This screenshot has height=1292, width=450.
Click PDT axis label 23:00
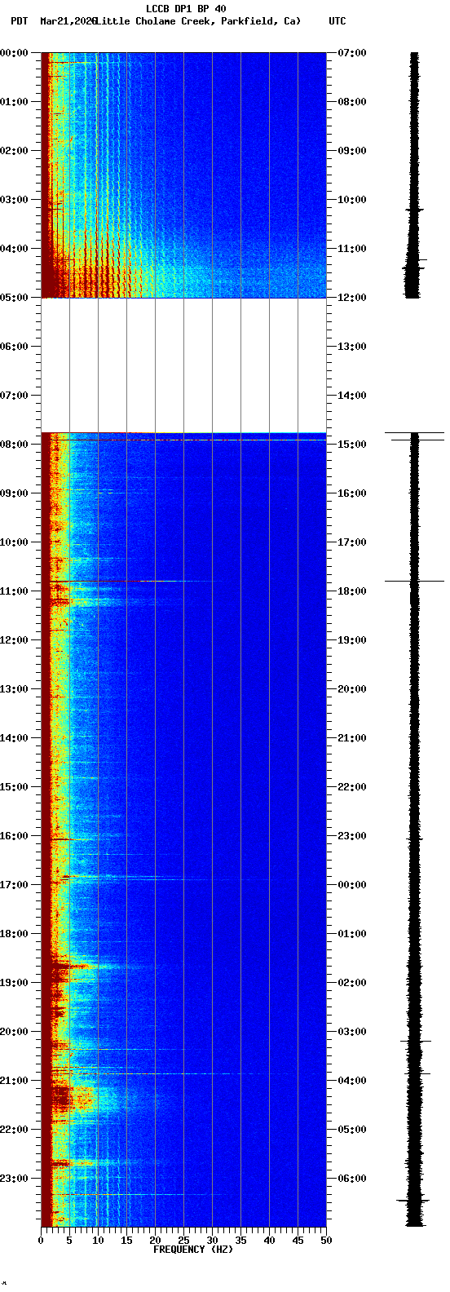coord(14,1179)
